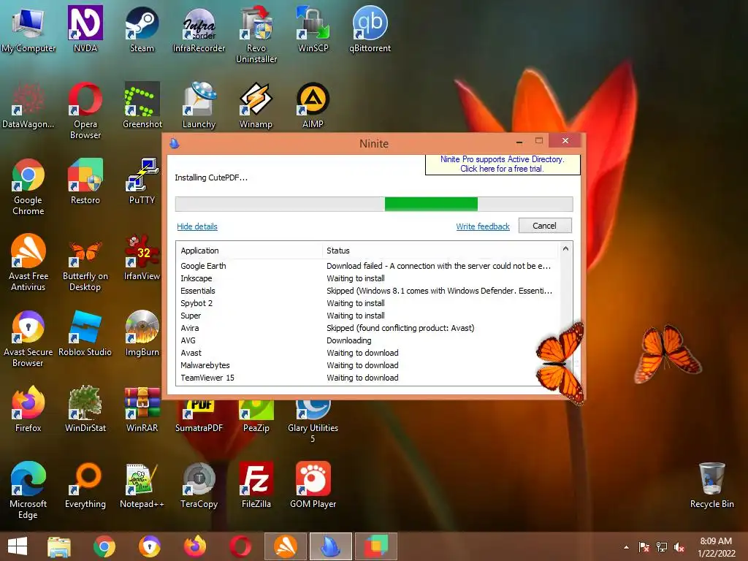Image resolution: width=748 pixels, height=561 pixels.
Task: Launch the TeraCopy desktop shortcut
Action: pyautogui.click(x=199, y=486)
